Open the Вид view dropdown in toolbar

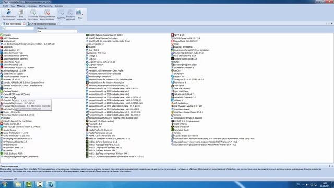click(80, 15)
